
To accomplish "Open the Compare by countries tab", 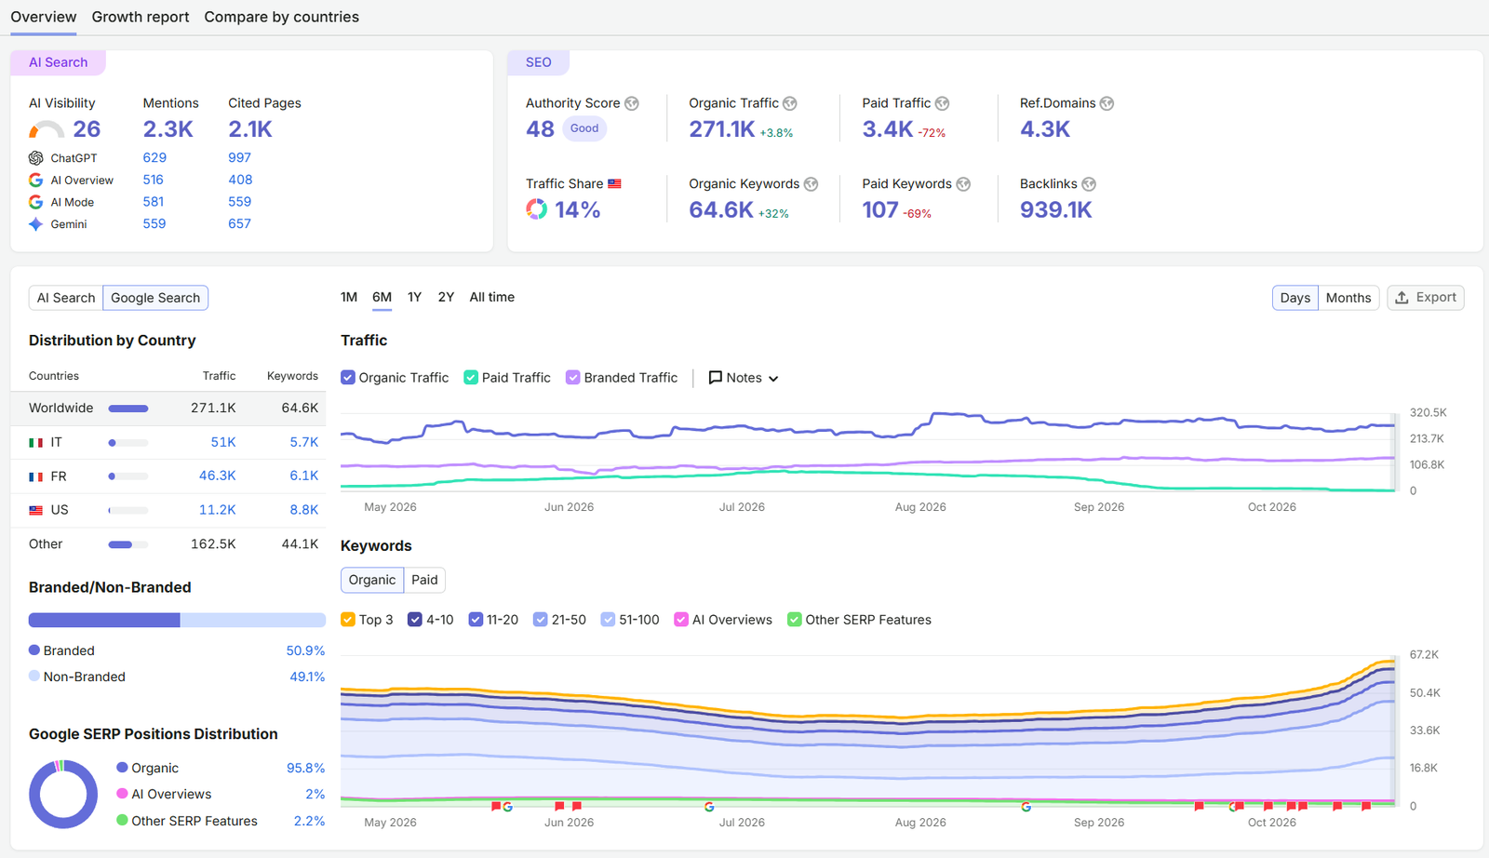I will coord(281,17).
